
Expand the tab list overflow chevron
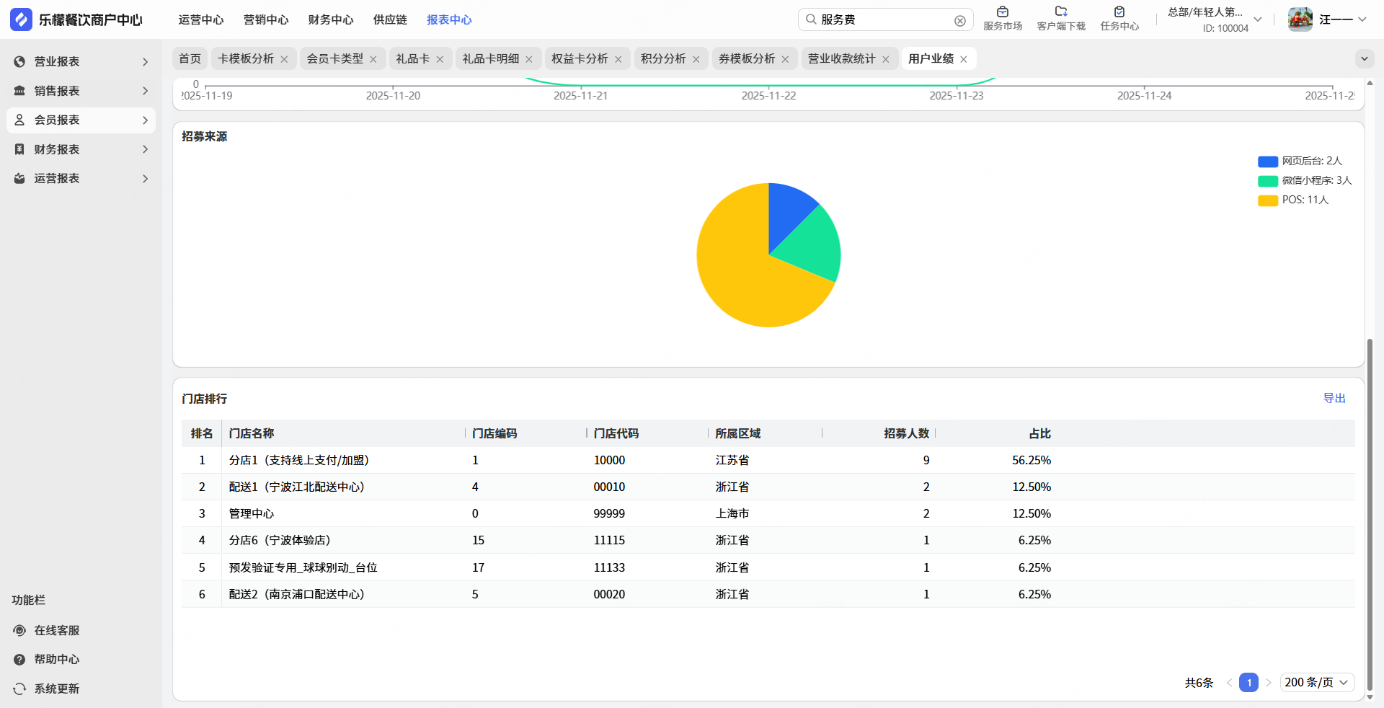click(1364, 58)
